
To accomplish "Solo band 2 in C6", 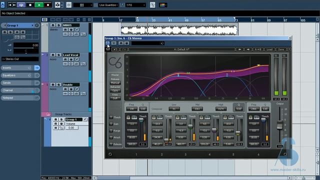I will coord(154,117).
